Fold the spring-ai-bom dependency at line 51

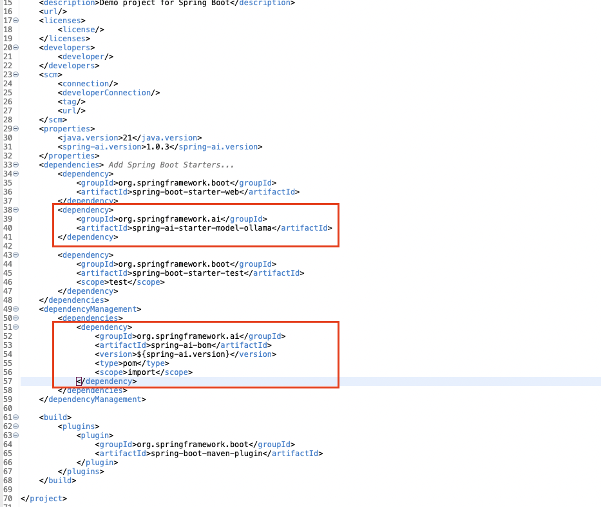point(16,327)
